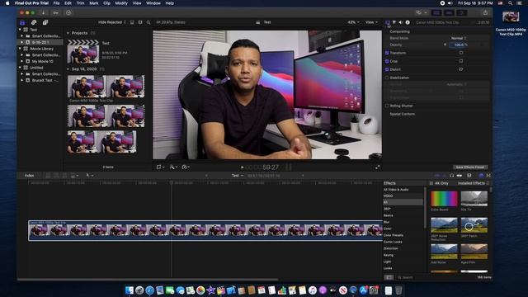Screen dimensions: 528x297
Task: Check the 4K Only checkbox
Action: pyautogui.click(x=431, y=183)
